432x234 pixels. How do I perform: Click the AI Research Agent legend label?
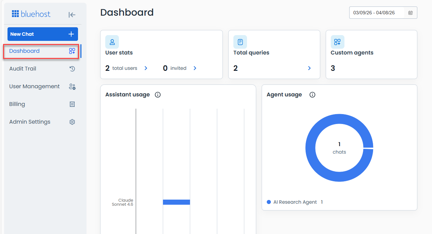point(295,202)
